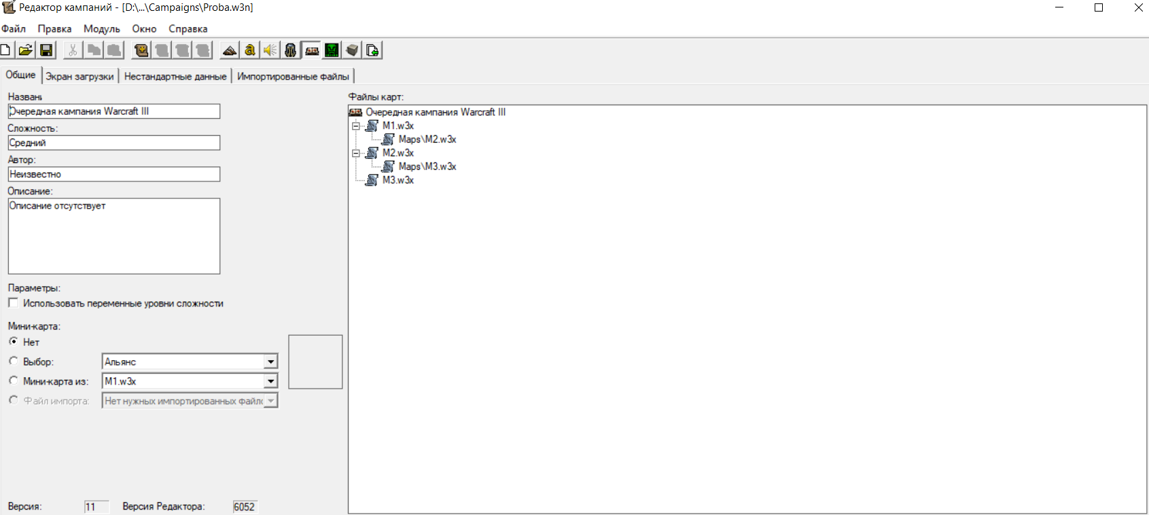Open the AI Editor green face icon
Viewport: 1149px width, 515px height.
coord(332,50)
